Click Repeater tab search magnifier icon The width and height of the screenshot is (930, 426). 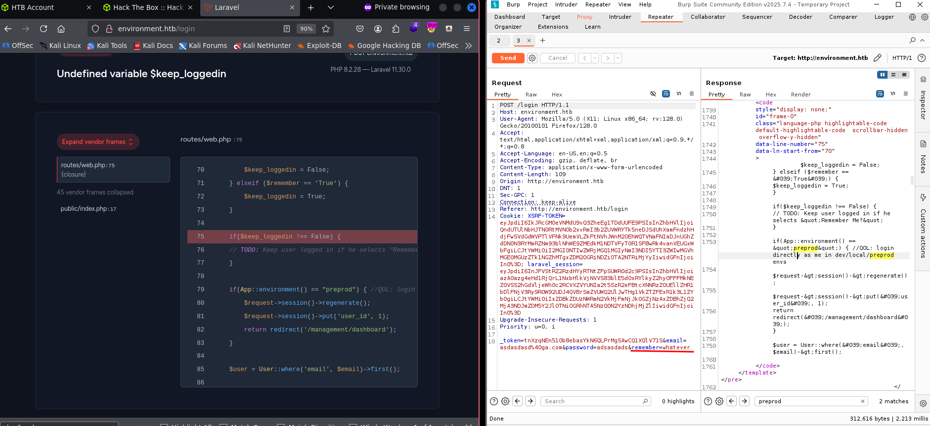pyautogui.click(x=912, y=40)
